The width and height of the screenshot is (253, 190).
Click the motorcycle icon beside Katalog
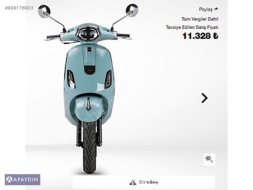click(133, 183)
